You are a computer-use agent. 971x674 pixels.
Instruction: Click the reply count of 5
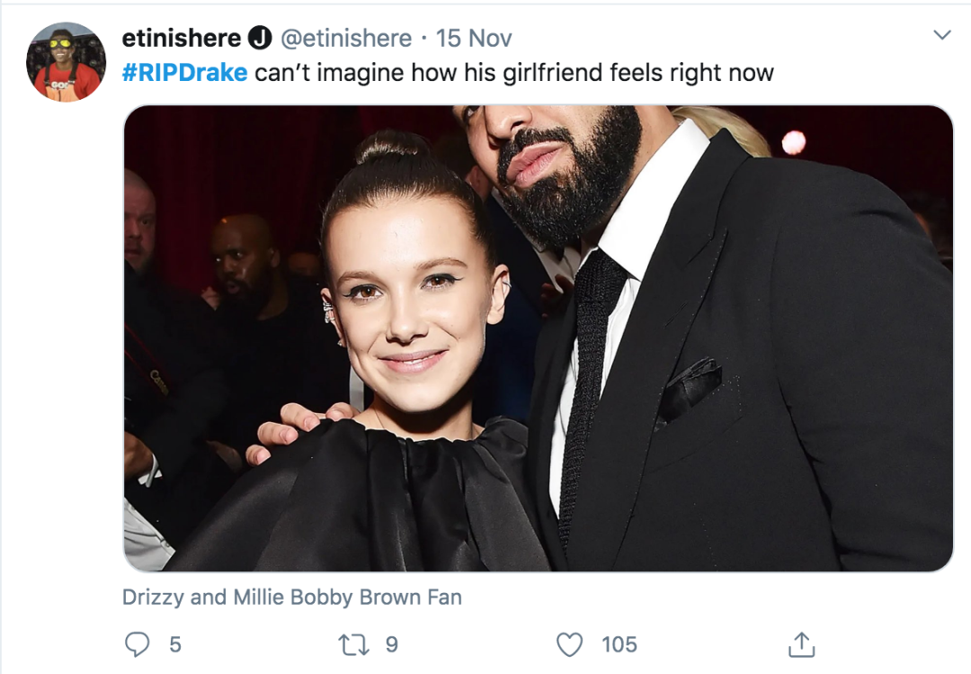(x=174, y=644)
